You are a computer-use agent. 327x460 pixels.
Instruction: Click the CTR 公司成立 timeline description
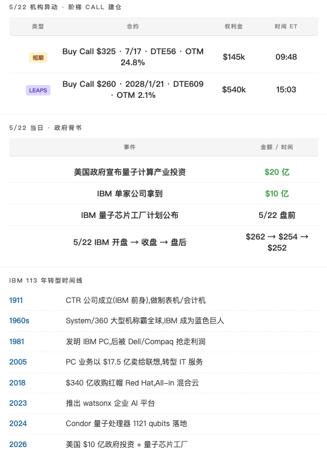pos(135,301)
